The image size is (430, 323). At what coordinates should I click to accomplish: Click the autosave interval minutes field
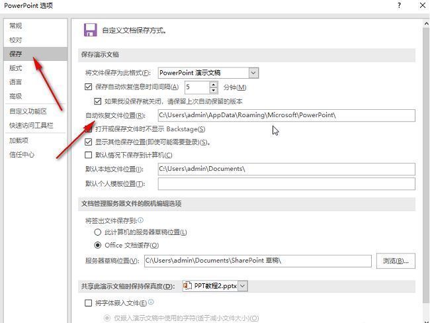pyautogui.click(x=197, y=87)
